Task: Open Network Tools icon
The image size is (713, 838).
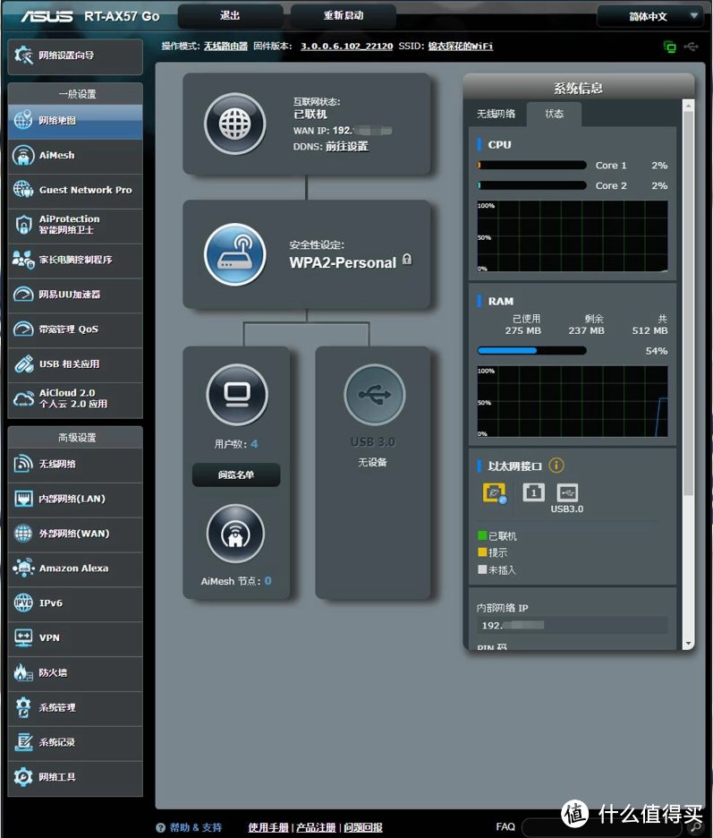Action: (23, 777)
